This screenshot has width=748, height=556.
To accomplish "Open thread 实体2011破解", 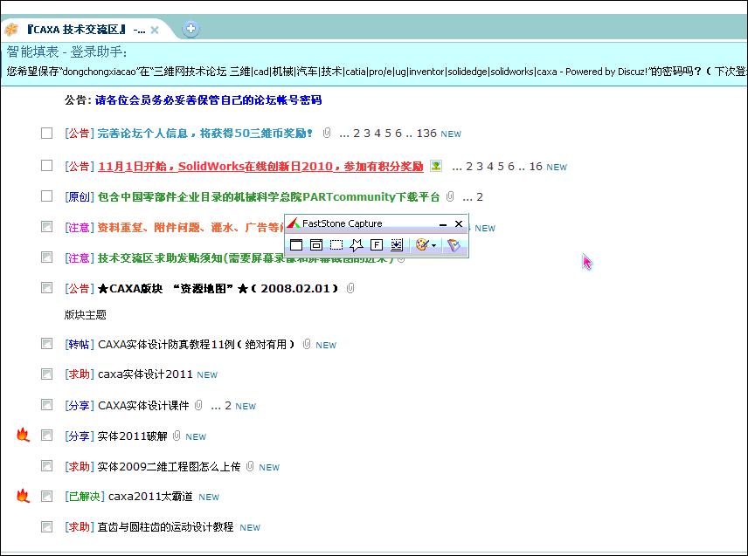I will tap(132, 436).
